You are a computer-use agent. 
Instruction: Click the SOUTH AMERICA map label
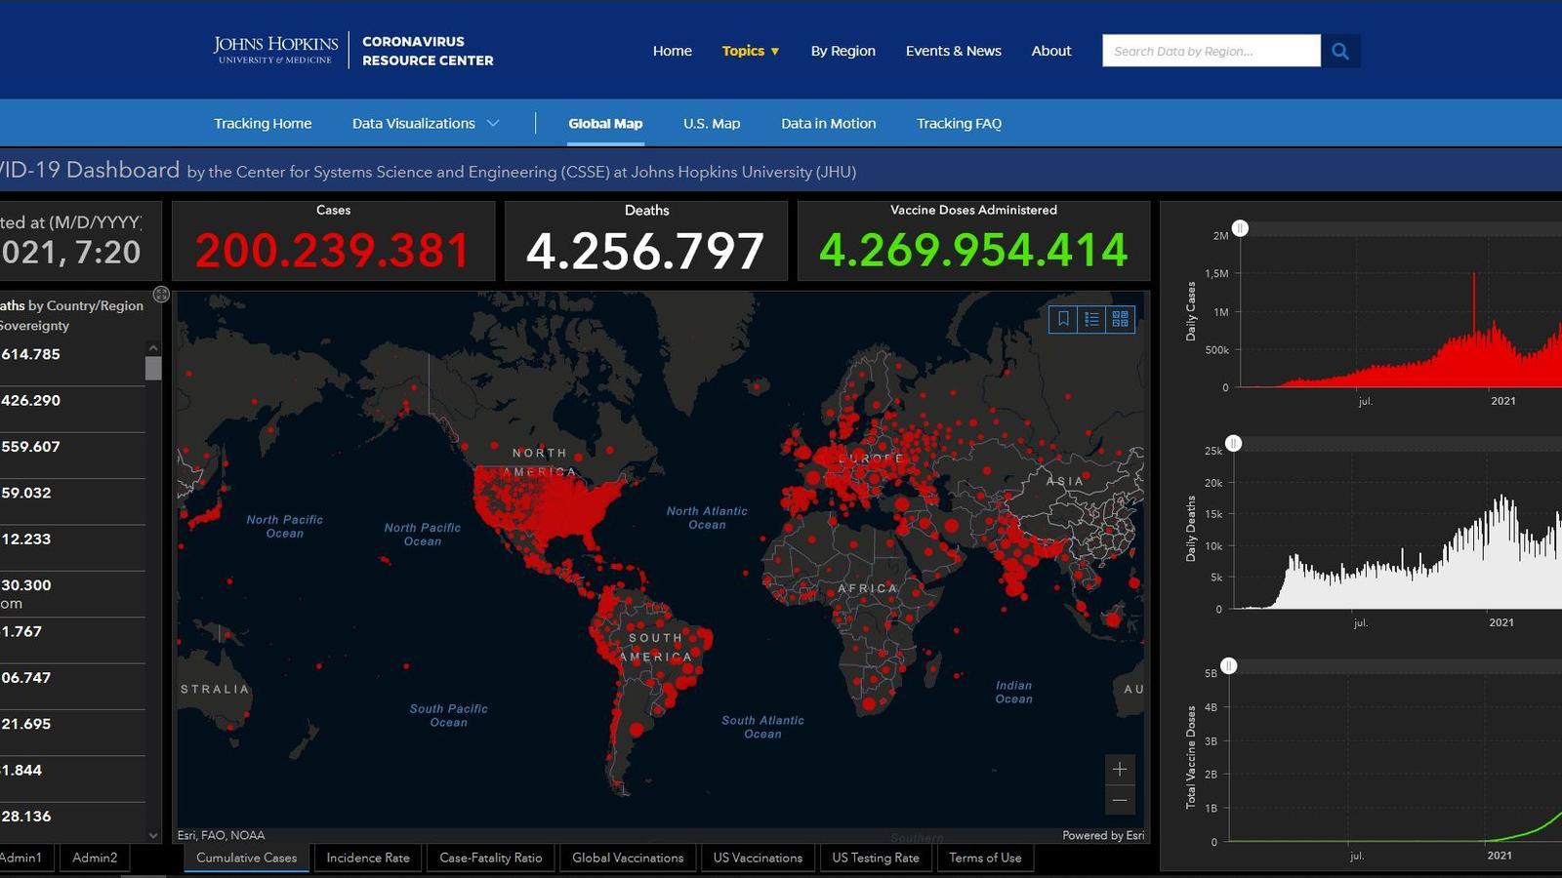656,647
